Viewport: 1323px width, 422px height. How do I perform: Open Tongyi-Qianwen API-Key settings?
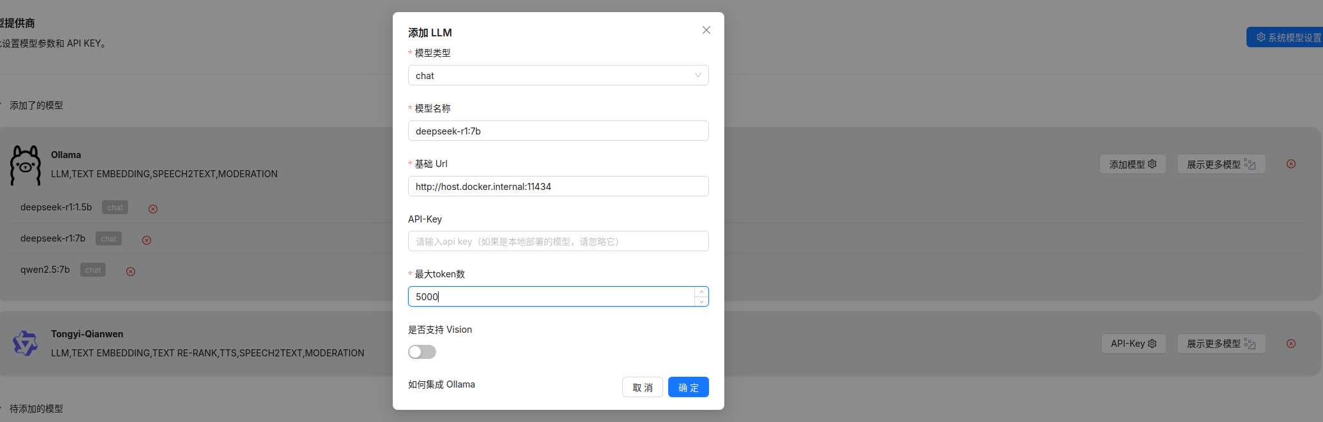pyautogui.click(x=1133, y=344)
